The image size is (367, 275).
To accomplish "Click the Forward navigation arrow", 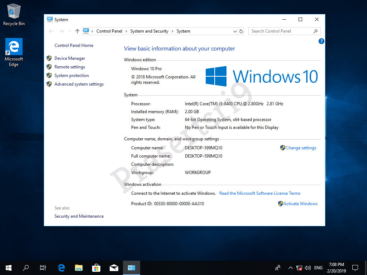I will click(62, 31).
